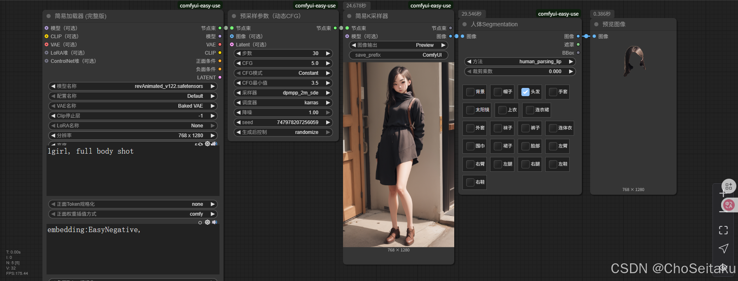Viewport: 738px width, 281px height.
Task: Click comfyui-easy-use badge on loader node
Action: pyautogui.click(x=200, y=6)
